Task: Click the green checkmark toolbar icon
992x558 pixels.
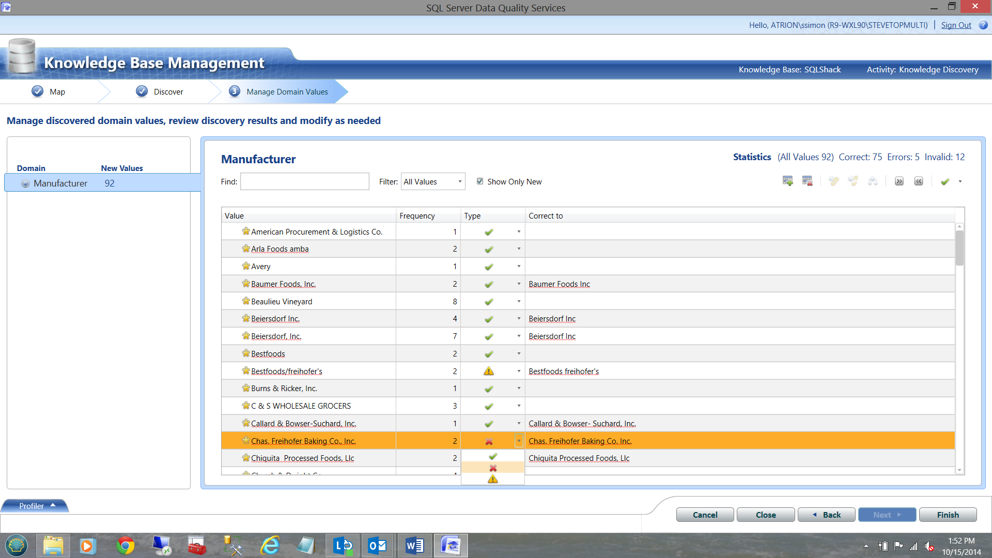Action: 945,181
